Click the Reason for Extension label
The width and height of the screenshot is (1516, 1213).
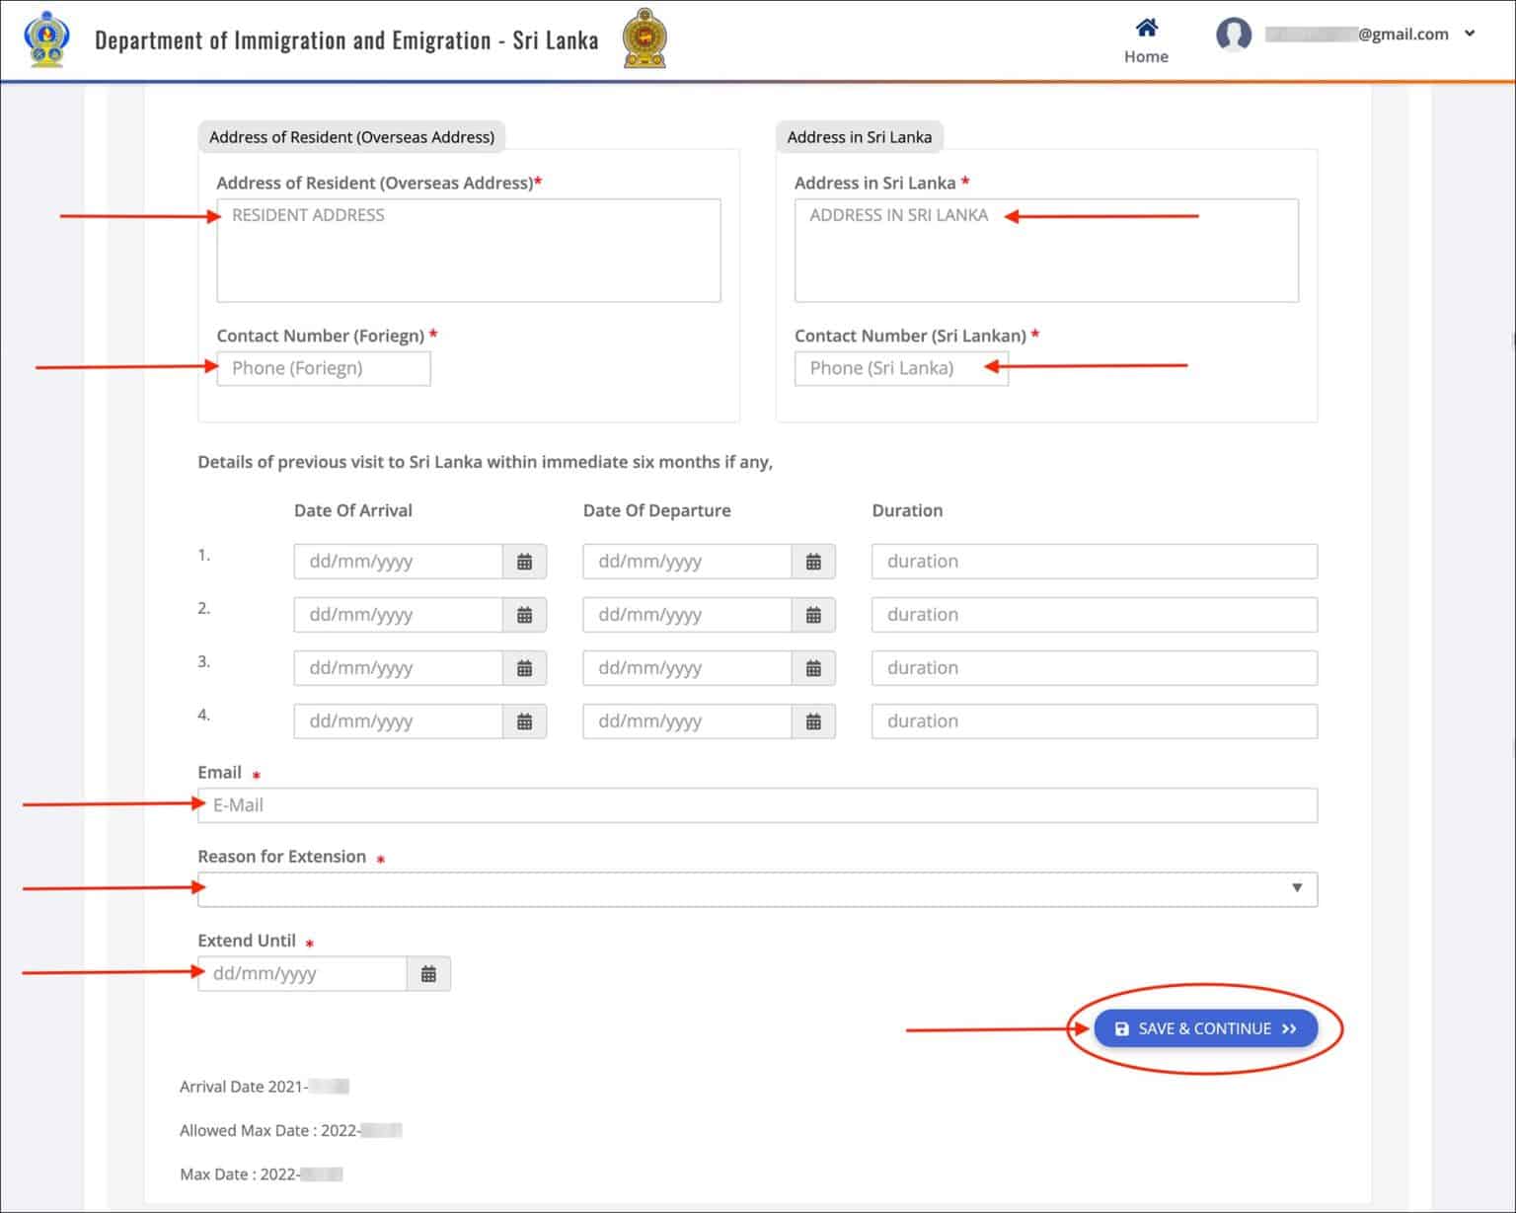(x=281, y=857)
